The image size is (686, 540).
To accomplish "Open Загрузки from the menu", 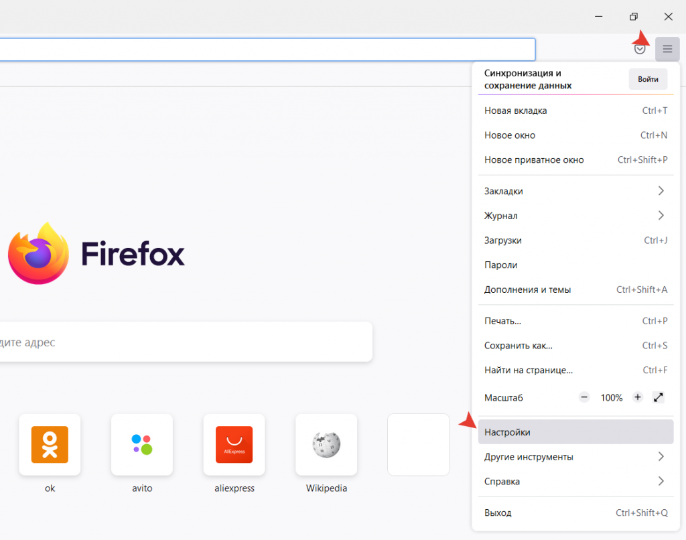I will [x=575, y=241].
